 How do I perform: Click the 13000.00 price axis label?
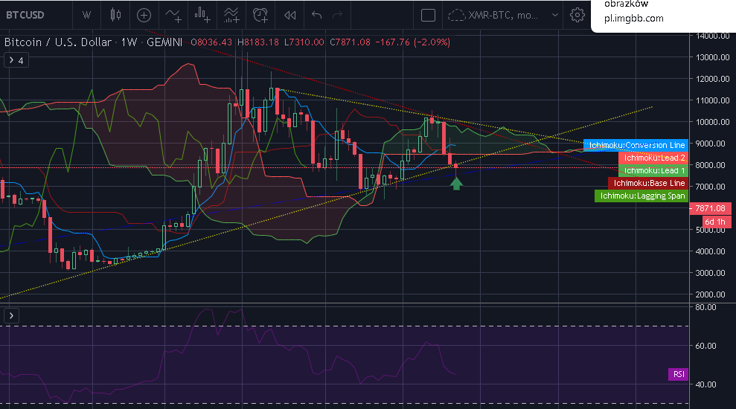click(712, 57)
